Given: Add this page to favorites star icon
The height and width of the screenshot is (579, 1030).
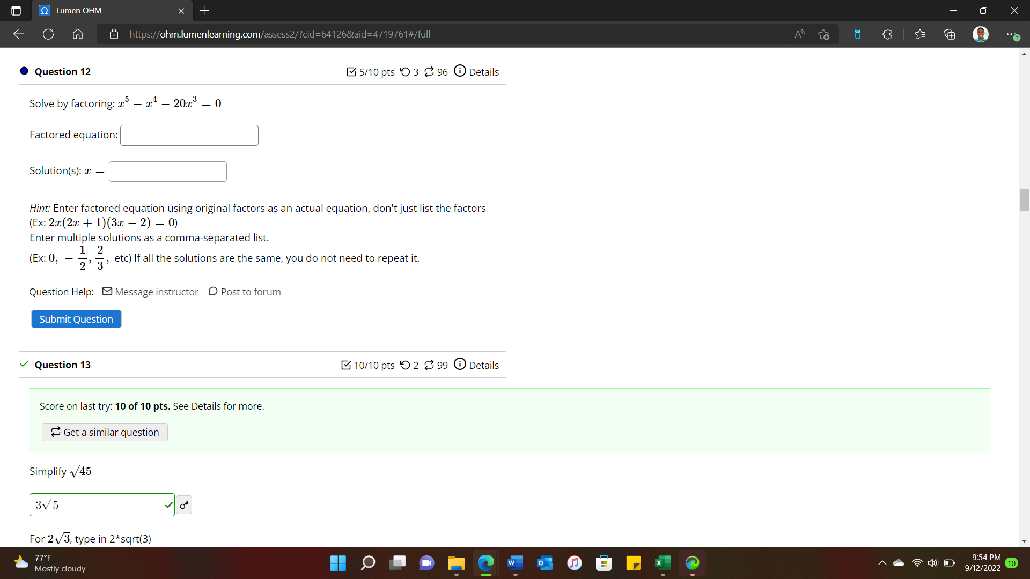Looking at the screenshot, I should click(824, 34).
